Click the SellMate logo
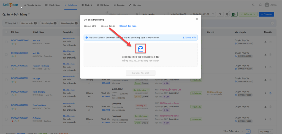Viewport: 282px width, 134px height. (x=10, y=5)
